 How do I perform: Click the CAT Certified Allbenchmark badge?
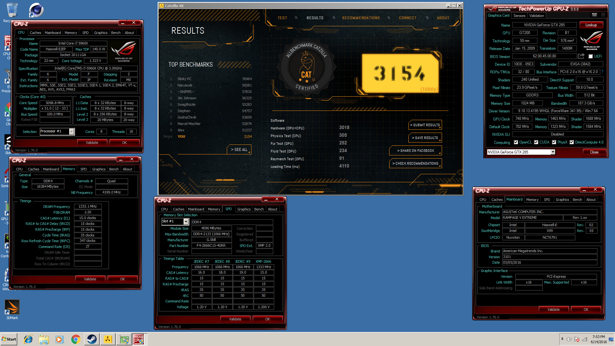[307, 67]
